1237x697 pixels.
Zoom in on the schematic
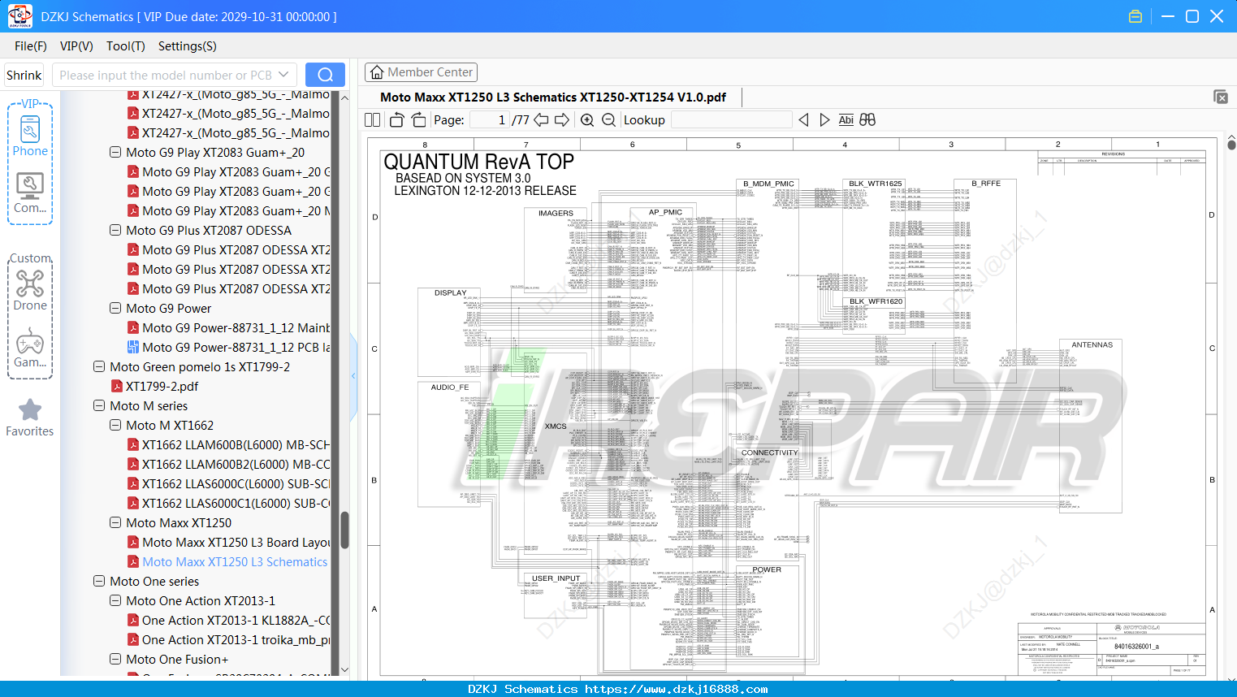(587, 119)
